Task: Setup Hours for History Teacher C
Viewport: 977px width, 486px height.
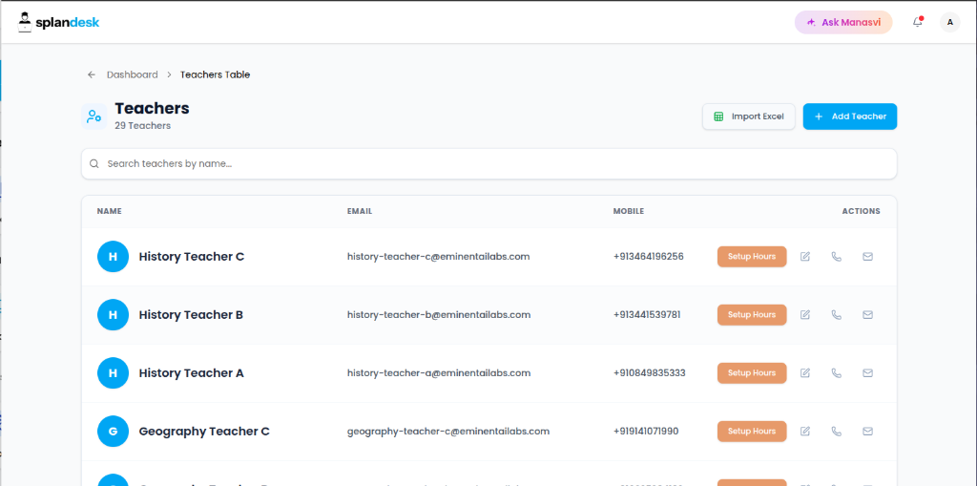Action: 752,257
